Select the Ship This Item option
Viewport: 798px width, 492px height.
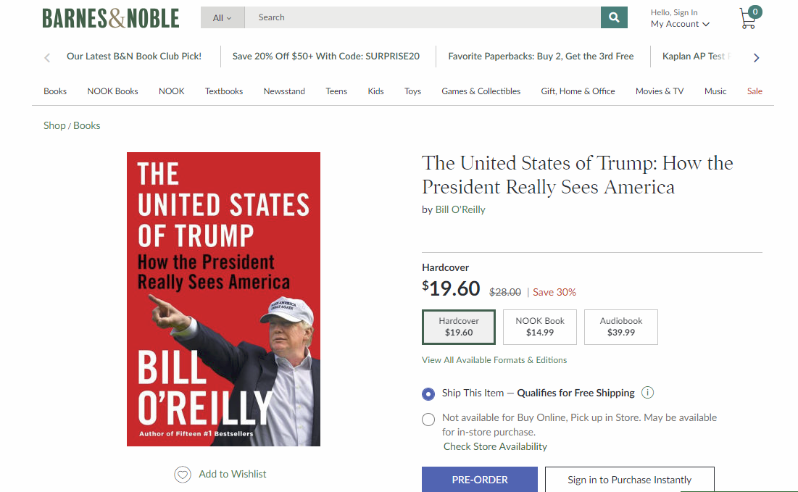click(428, 394)
